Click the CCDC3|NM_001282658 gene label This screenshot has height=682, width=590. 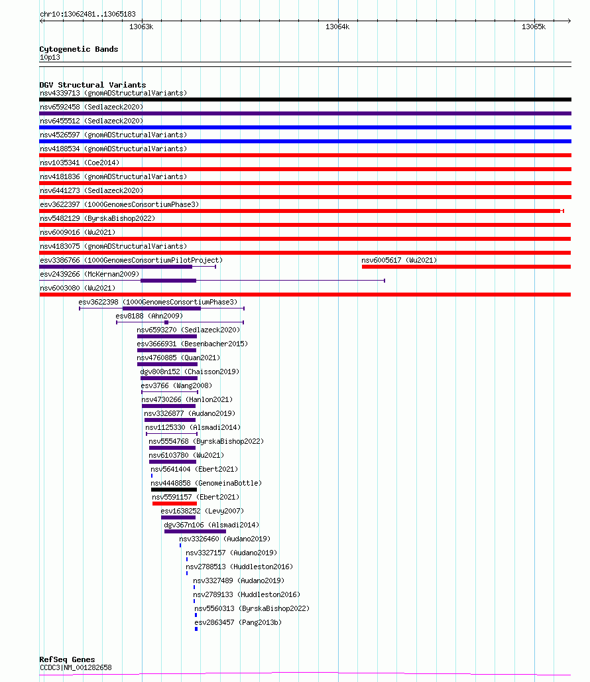tap(76, 667)
